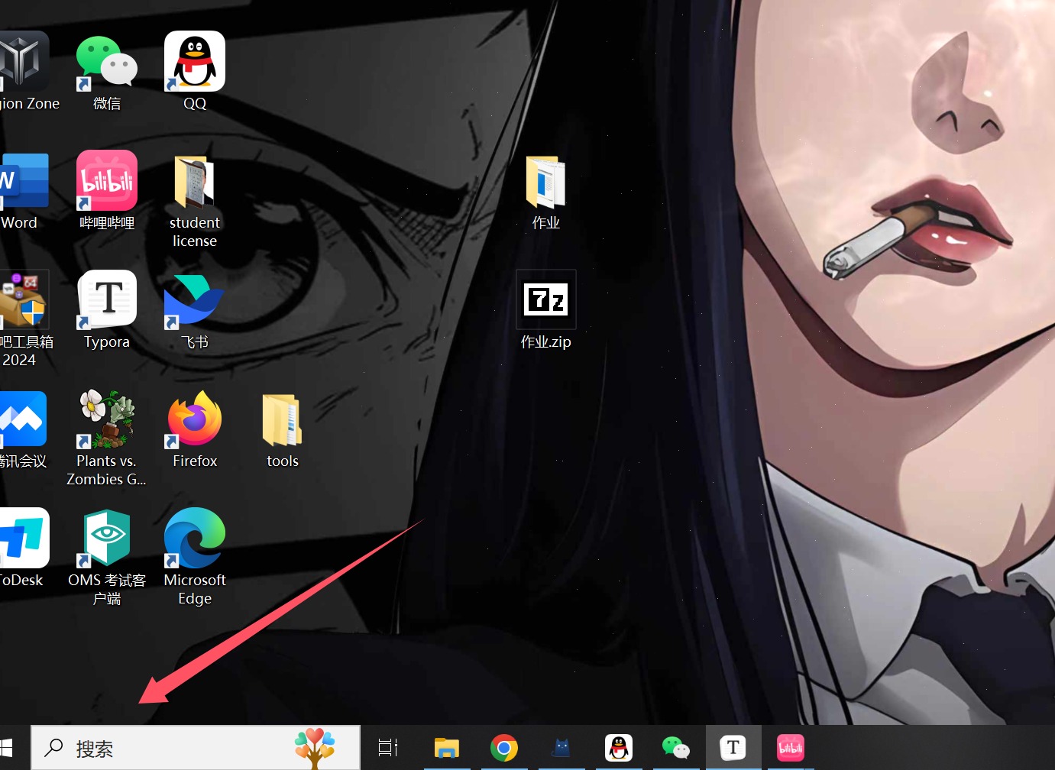Open bilibili from the taskbar
The width and height of the screenshot is (1055, 770).
coord(790,748)
